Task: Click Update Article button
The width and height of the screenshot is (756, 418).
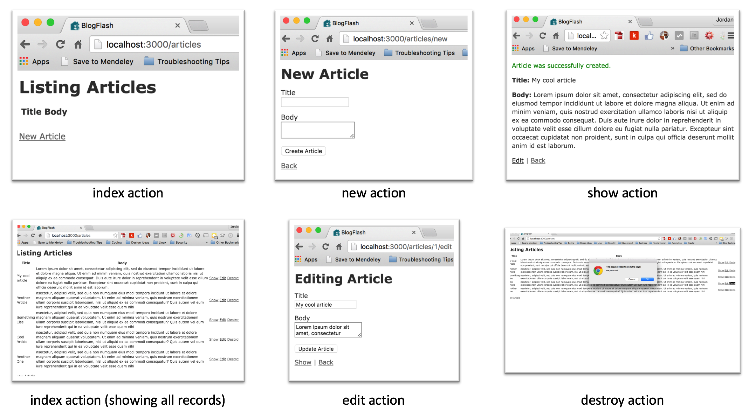Action: point(316,349)
